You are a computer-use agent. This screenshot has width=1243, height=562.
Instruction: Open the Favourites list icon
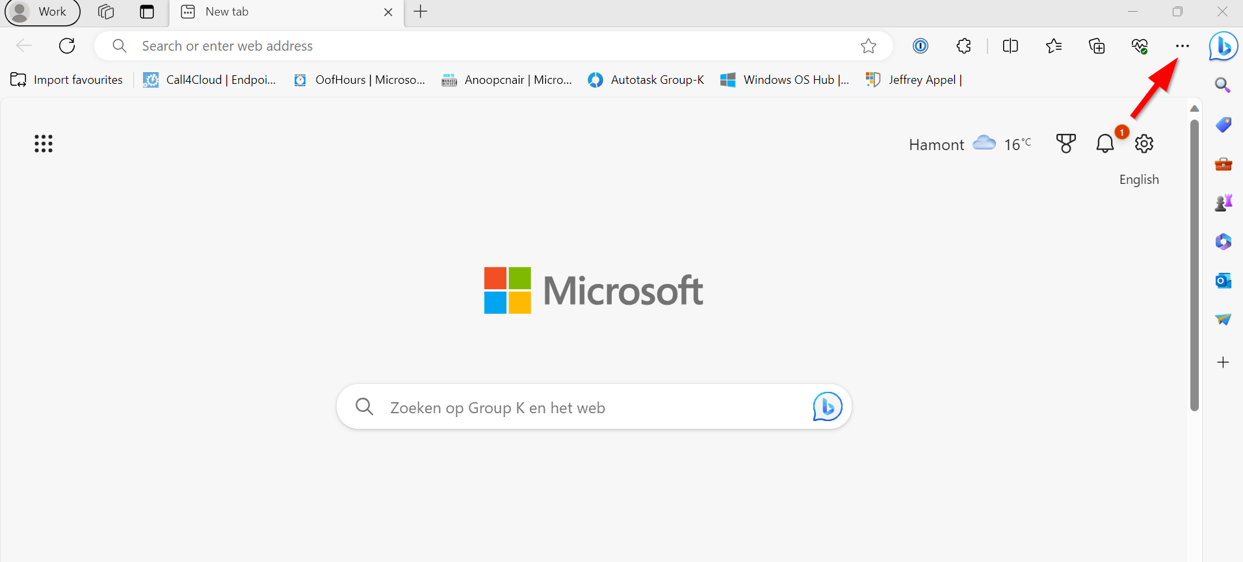point(1054,45)
